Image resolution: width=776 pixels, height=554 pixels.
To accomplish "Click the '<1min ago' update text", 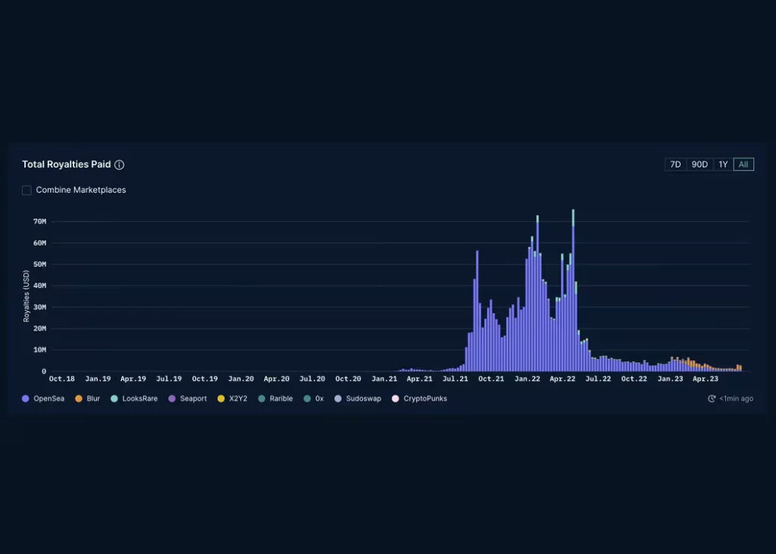I will click(x=737, y=399).
